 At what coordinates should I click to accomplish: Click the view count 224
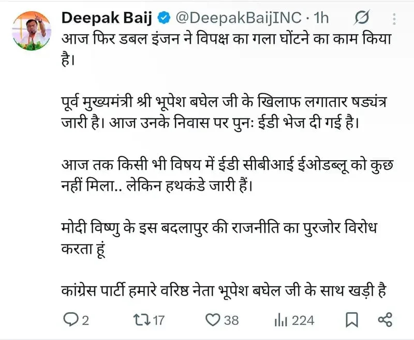pos(303,320)
